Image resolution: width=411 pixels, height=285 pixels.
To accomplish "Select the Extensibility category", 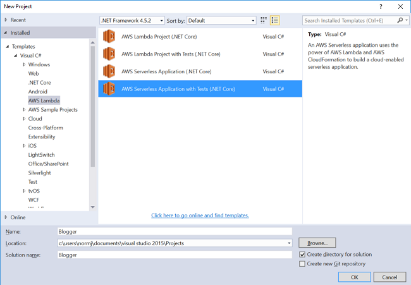I will point(42,136).
